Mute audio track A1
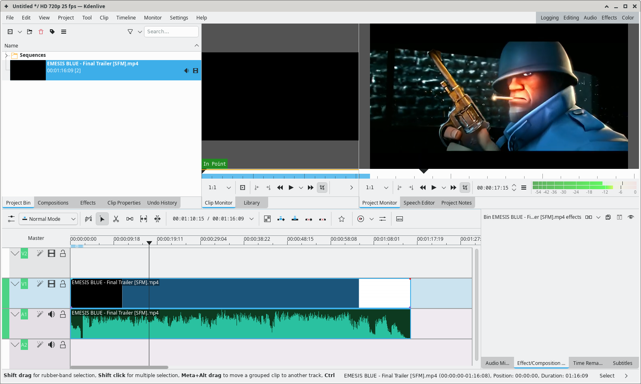 52,314
